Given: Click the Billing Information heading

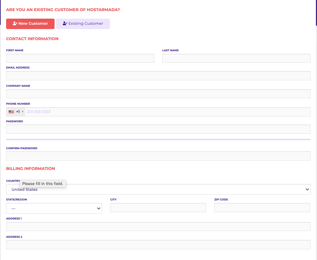Looking at the screenshot, I should [31, 169].
